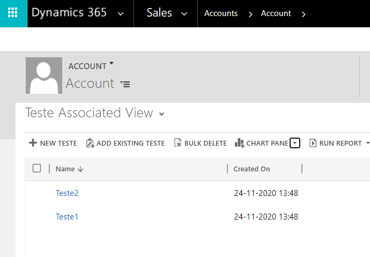Open the Teste2 record link
Screen dimensions: 370x257
coord(67,193)
